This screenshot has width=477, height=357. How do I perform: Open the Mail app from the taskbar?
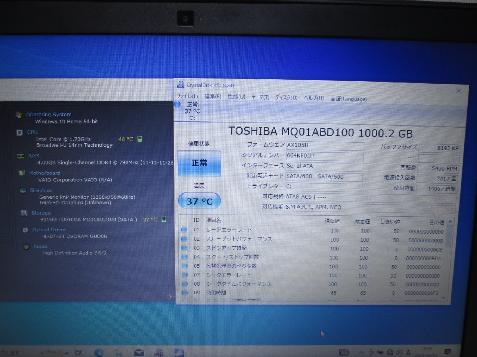139,352
